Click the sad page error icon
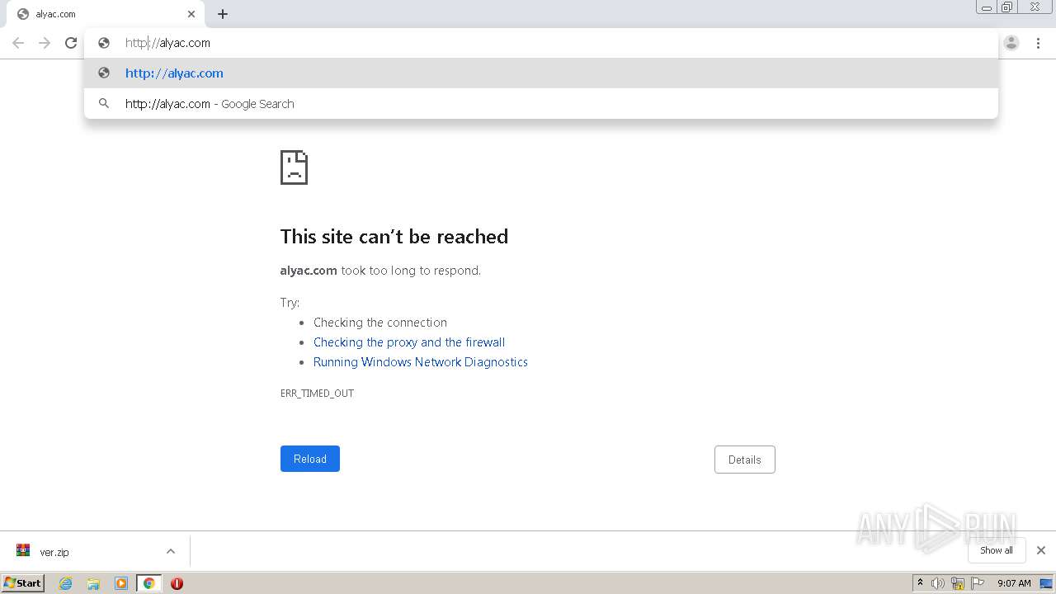Screen dimensions: 1056x594 click(x=294, y=167)
